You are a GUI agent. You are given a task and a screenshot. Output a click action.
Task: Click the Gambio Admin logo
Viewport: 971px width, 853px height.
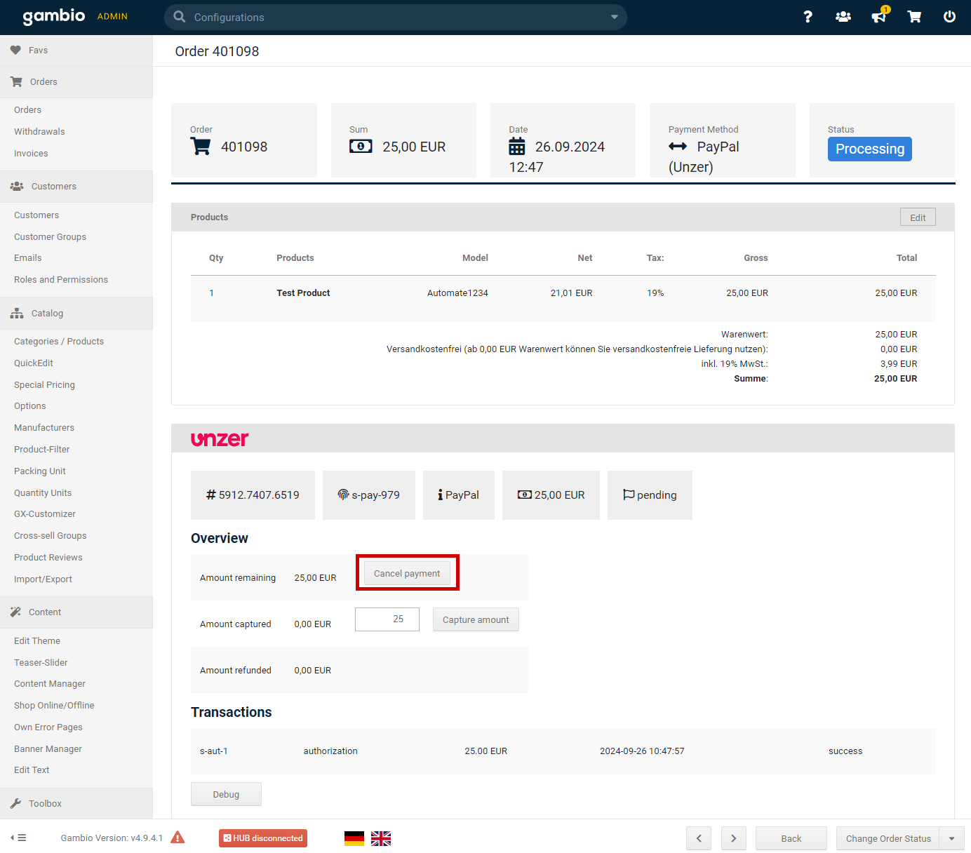pos(74,16)
